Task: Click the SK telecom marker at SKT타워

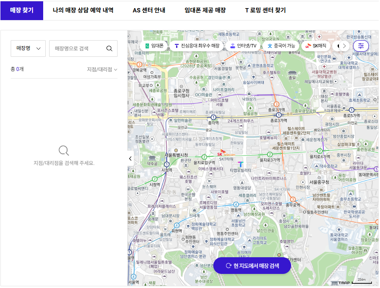Action: (226, 153)
